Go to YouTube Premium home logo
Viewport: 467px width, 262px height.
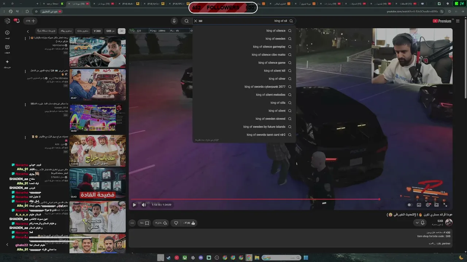[442, 21]
